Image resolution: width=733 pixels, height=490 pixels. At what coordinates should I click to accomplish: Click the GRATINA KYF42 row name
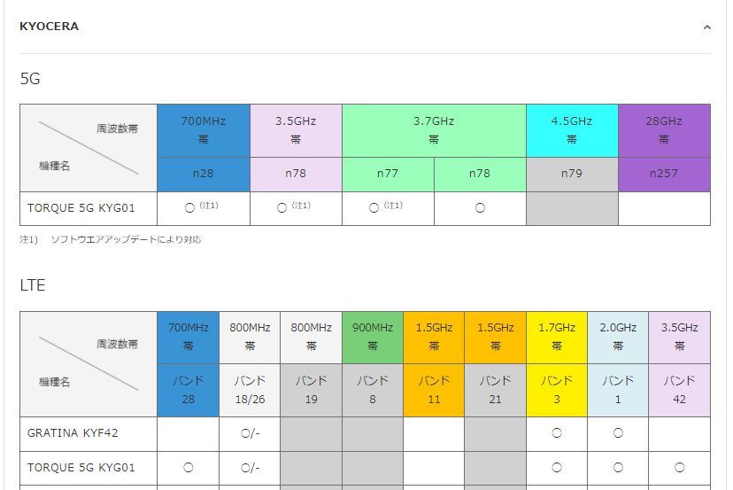click(x=73, y=433)
